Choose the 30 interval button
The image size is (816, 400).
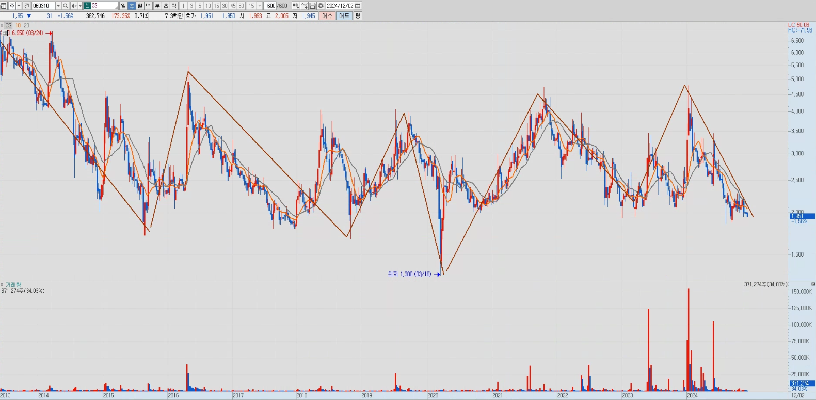225,6
